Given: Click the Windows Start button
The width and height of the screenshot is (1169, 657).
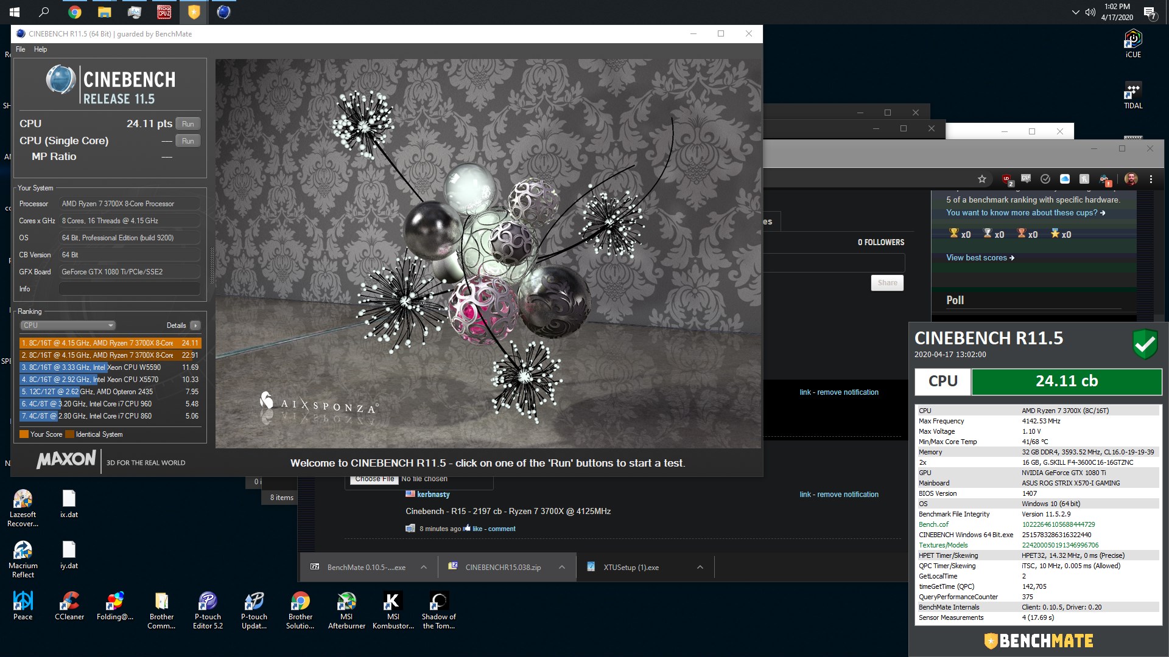Looking at the screenshot, I should [15, 12].
